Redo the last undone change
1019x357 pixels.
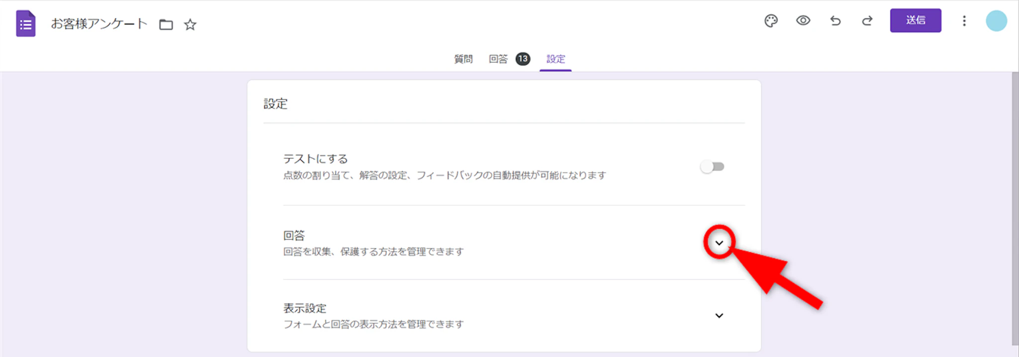point(867,21)
